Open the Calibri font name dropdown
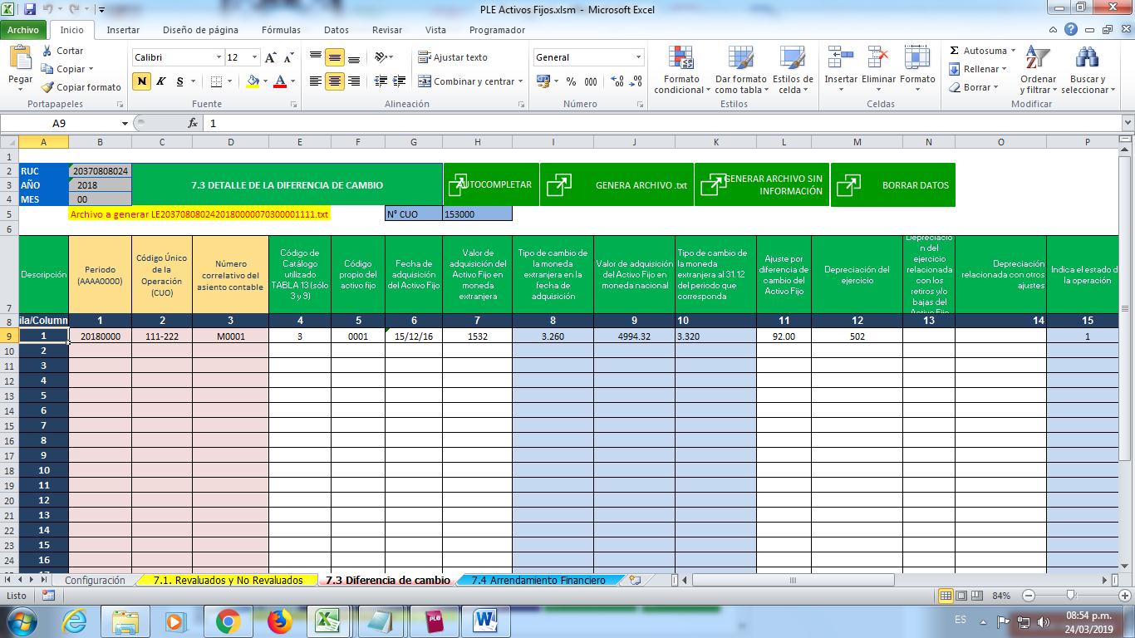Image resolution: width=1135 pixels, height=638 pixels. point(219,57)
